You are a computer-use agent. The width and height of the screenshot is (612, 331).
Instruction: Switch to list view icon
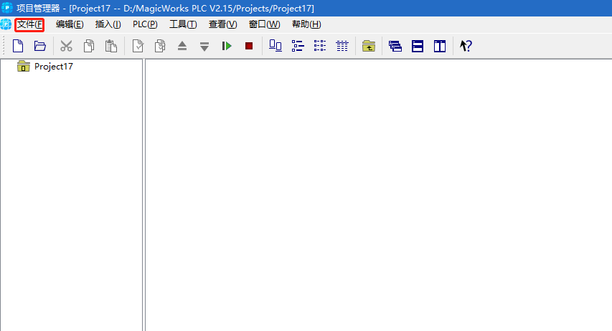pos(320,46)
